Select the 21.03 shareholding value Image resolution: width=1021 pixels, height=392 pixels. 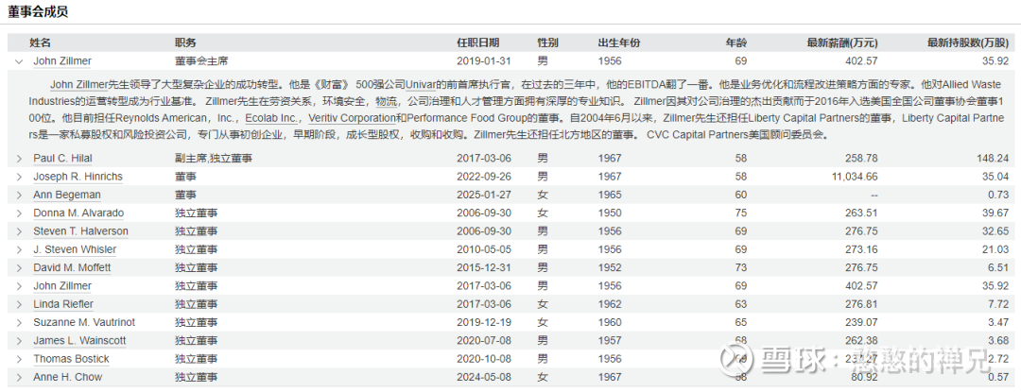[996, 249]
